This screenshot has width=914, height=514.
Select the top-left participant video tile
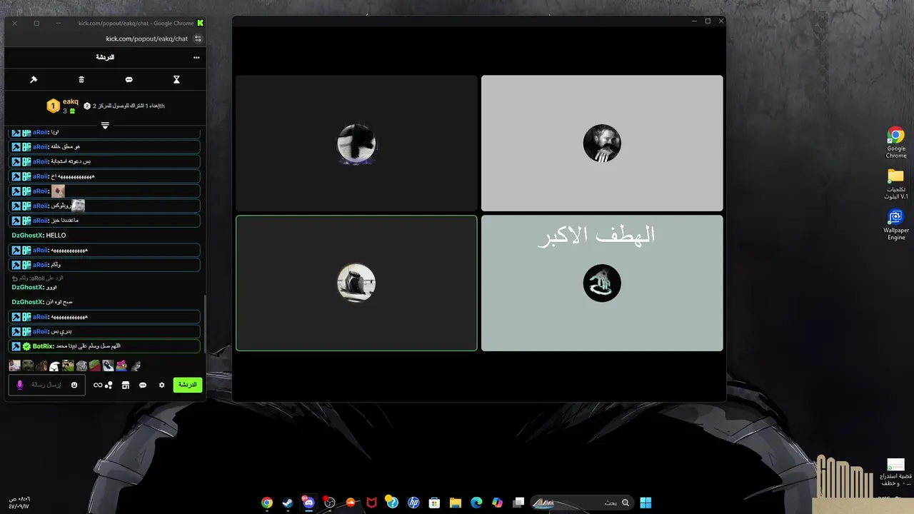(356, 143)
